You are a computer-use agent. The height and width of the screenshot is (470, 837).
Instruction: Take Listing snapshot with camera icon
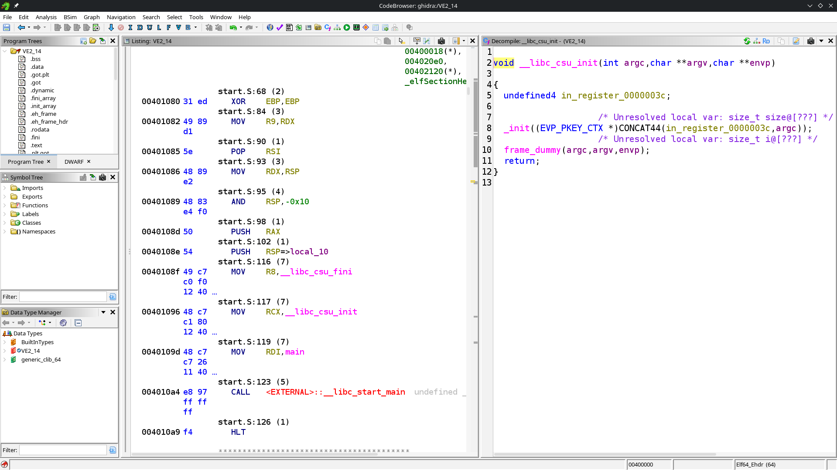click(x=441, y=41)
